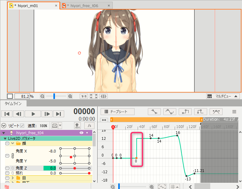Step to the next frame
Viewport: 242px width, 189px height.
(47, 114)
